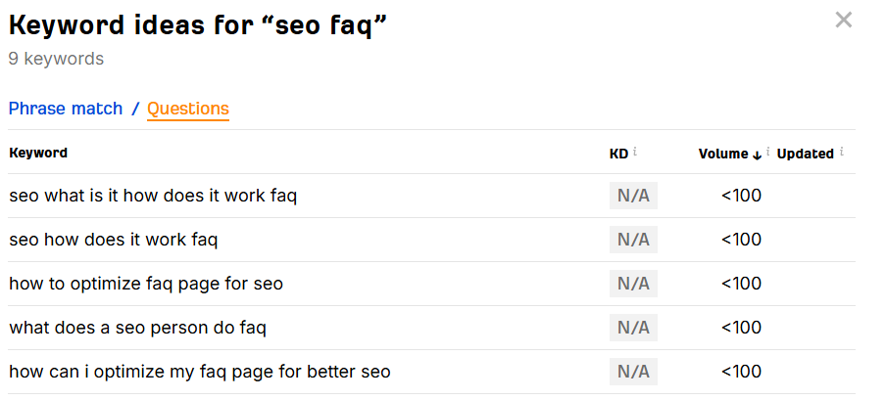Sort table by KD column header
This screenshot has height=400, width=886.
(618, 154)
